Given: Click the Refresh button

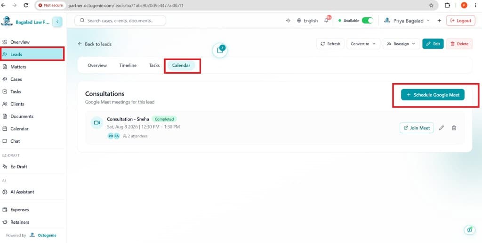Looking at the screenshot, I should 330,44.
